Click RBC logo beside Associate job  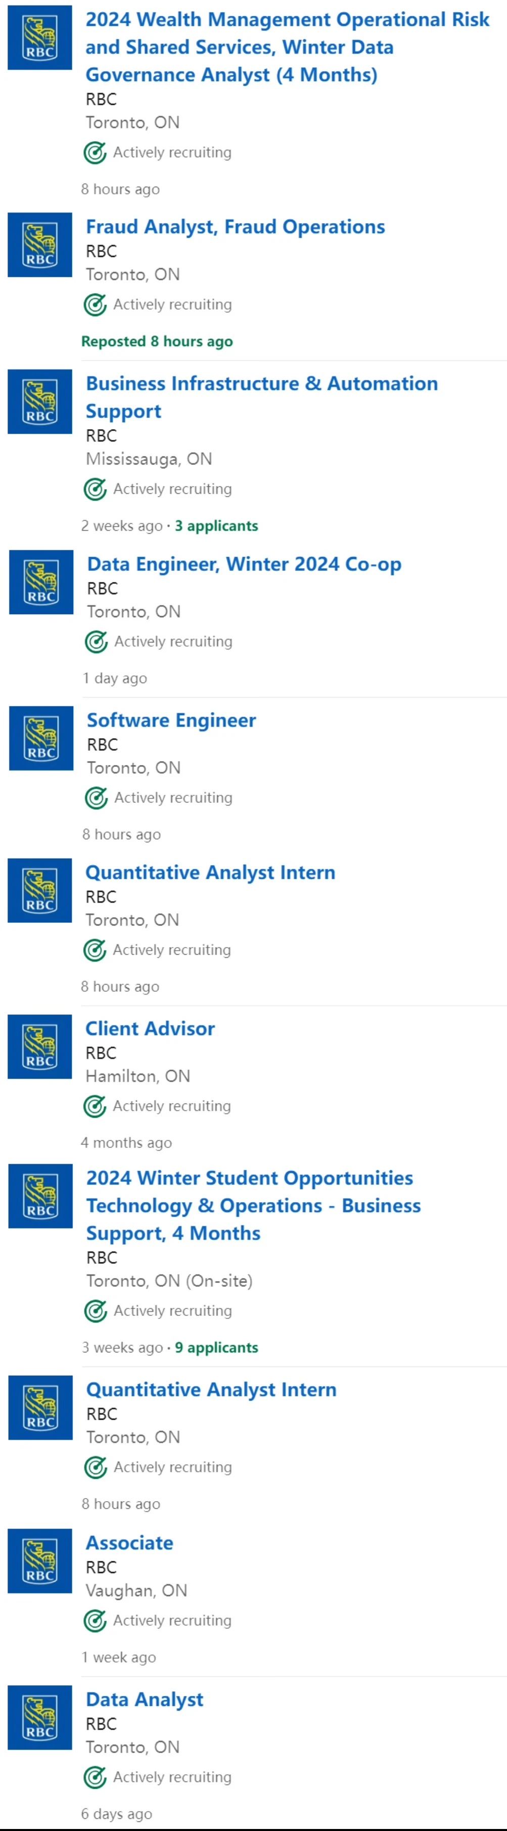[x=40, y=1560]
